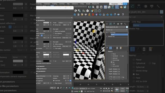The image size is (165, 93).
Task: Open the Customize menu
Action: 47,4
